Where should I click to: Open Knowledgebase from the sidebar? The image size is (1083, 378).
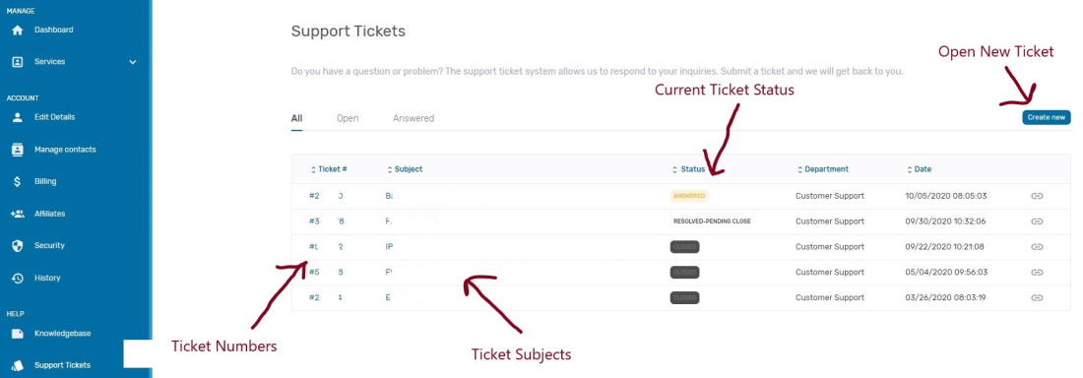point(62,334)
